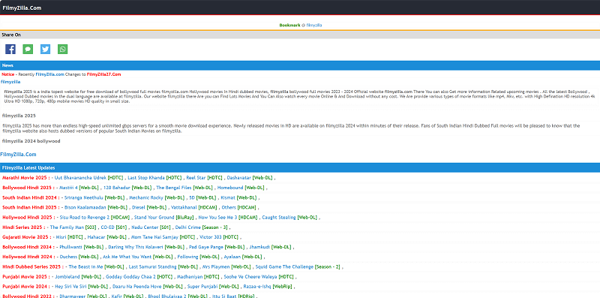Viewport: 600px width, 298px height.
Task: Open Marathi Movie 2025 category
Action: (x=26, y=178)
